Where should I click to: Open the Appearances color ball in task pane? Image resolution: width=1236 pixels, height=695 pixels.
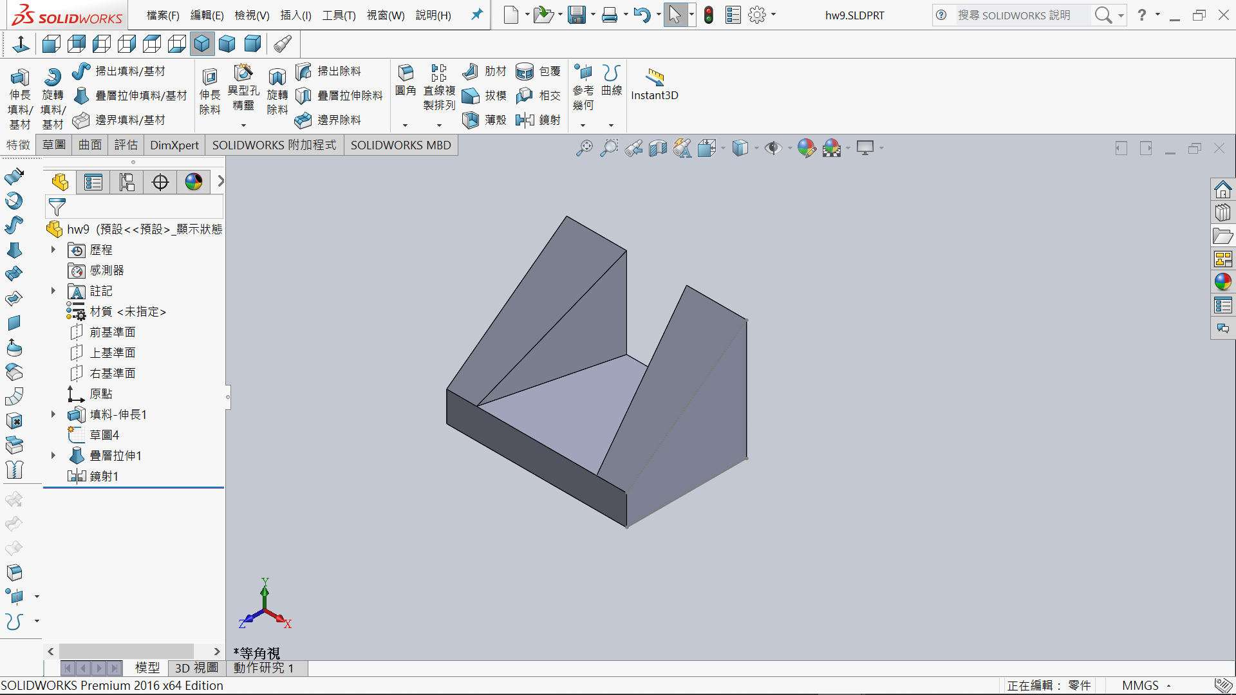pyautogui.click(x=1222, y=282)
